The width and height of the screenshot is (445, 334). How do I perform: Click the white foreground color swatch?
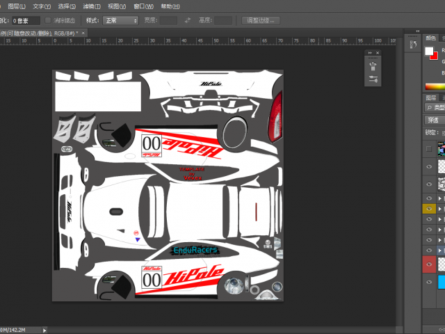(429, 51)
